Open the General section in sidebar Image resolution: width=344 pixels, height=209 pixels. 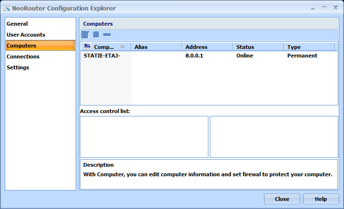tap(17, 24)
